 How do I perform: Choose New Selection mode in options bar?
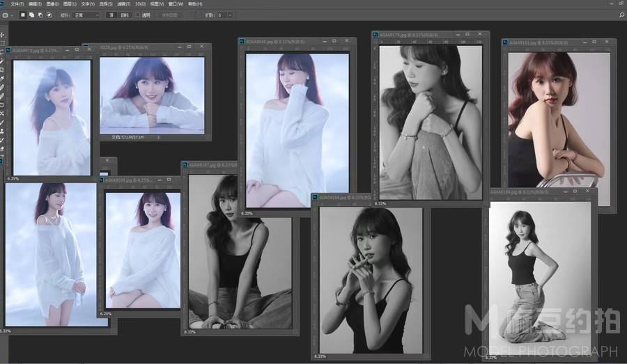(23, 15)
